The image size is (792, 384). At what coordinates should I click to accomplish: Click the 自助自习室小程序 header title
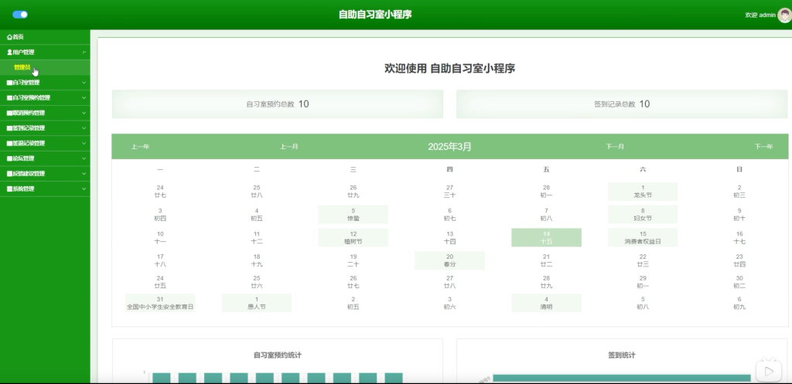375,15
